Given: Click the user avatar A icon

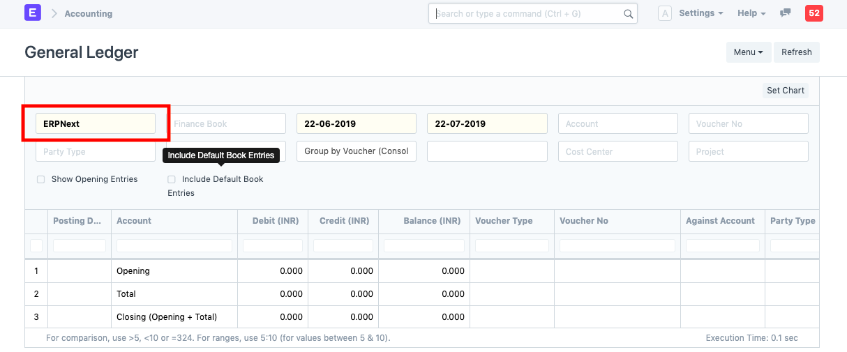Looking at the screenshot, I should (x=665, y=13).
